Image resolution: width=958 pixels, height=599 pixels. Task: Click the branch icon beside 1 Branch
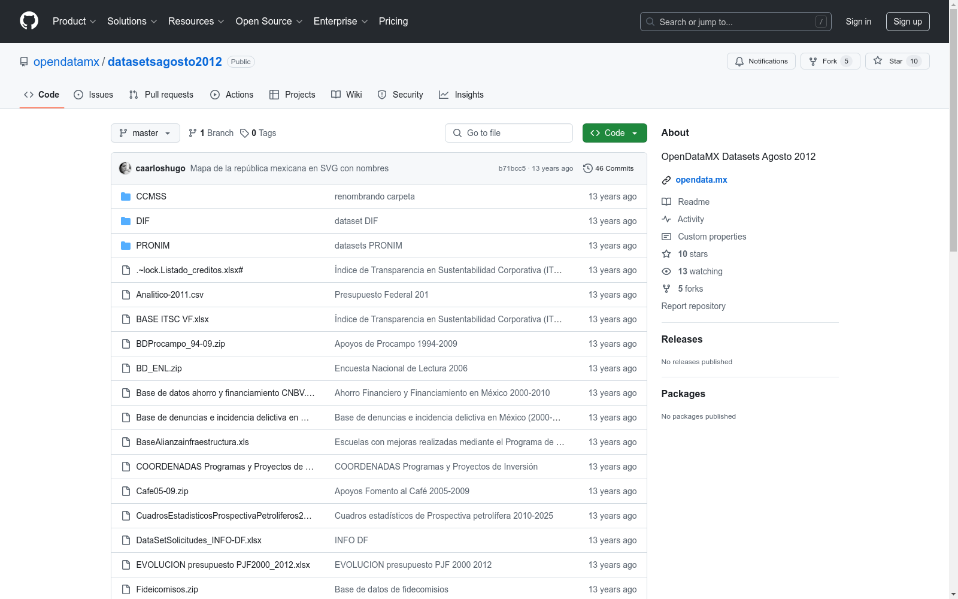click(x=193, y=133)
